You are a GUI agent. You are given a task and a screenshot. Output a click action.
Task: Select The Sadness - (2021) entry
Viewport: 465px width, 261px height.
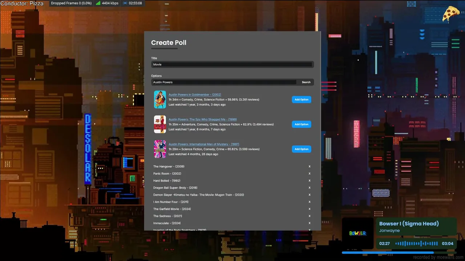pyautogui.click(x=168, y=216)
